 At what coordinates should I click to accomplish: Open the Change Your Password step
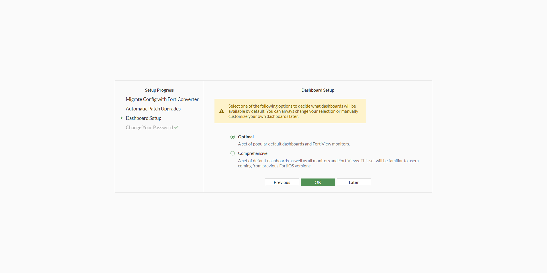(x=149, y=128)
